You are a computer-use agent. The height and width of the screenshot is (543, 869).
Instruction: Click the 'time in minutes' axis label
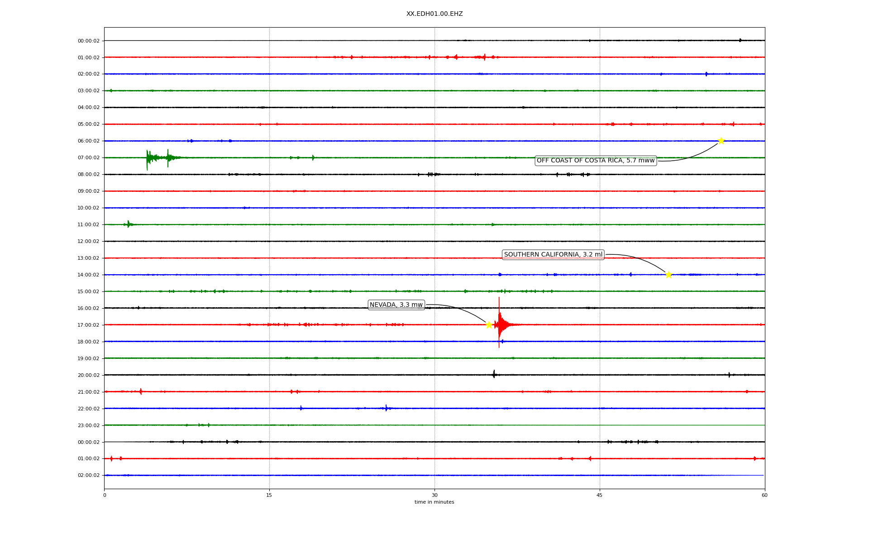coord(434,502)
